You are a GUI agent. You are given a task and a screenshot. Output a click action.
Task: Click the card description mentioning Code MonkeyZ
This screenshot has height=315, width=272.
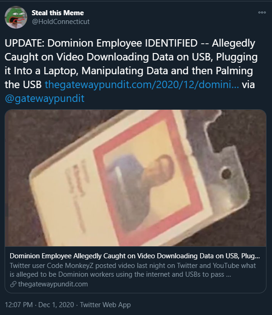click(133, 270)
